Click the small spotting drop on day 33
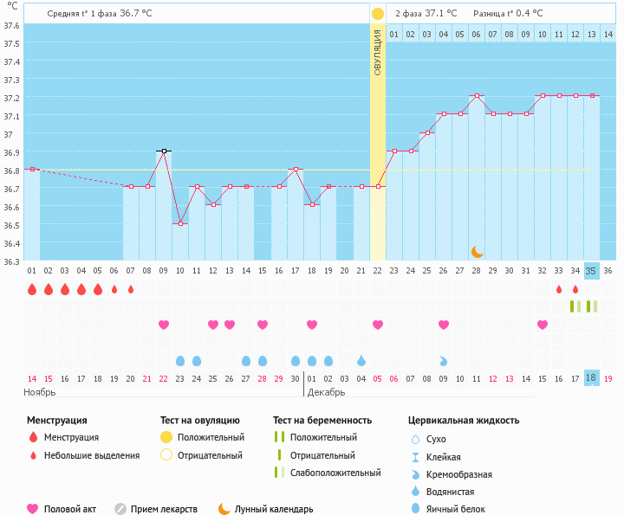 (x=559, y=289)
